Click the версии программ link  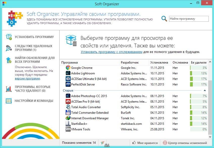pyautogui.click(x=28, y=79)
